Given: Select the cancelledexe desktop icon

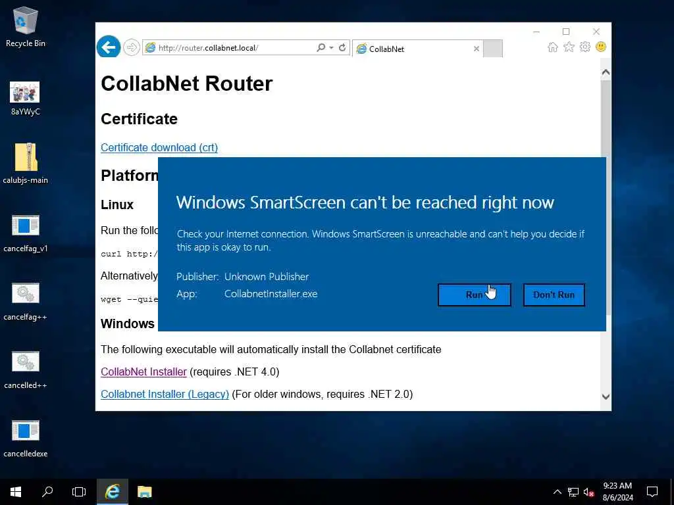Looking at the screenshot, I should click(26, 438).
